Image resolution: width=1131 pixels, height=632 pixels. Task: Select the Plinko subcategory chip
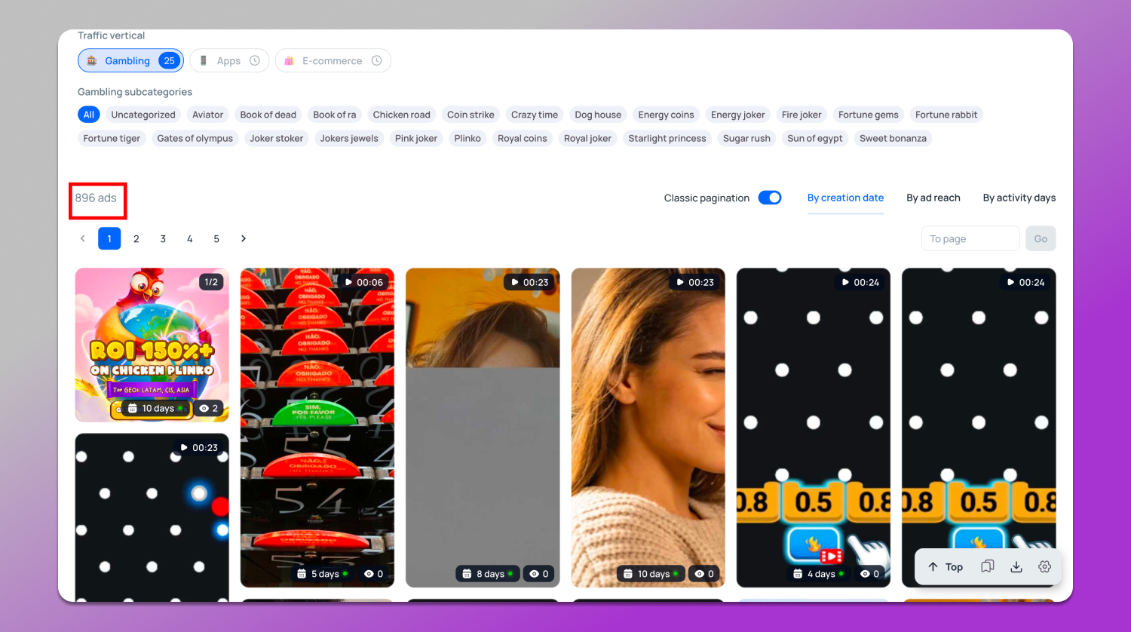pyautogui.click(x=467, y=138)
